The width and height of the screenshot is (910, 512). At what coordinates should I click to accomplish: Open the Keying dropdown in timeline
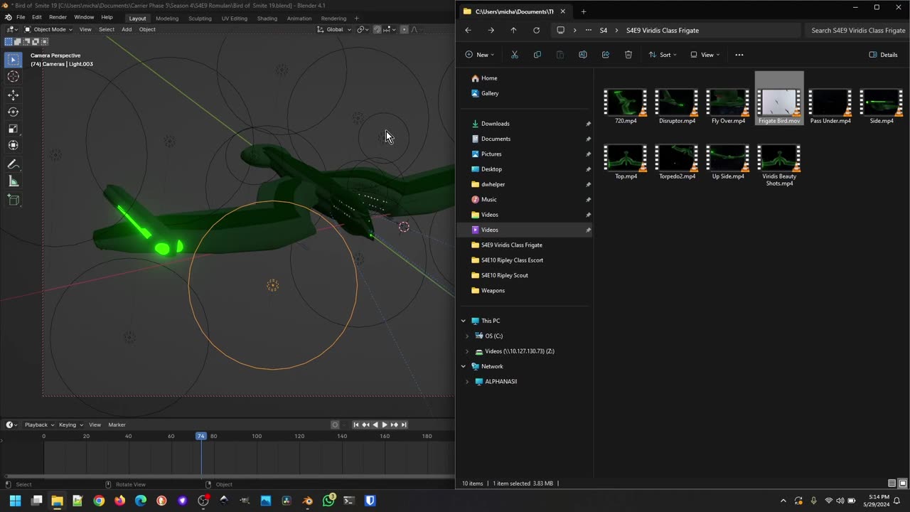(71, 425)
